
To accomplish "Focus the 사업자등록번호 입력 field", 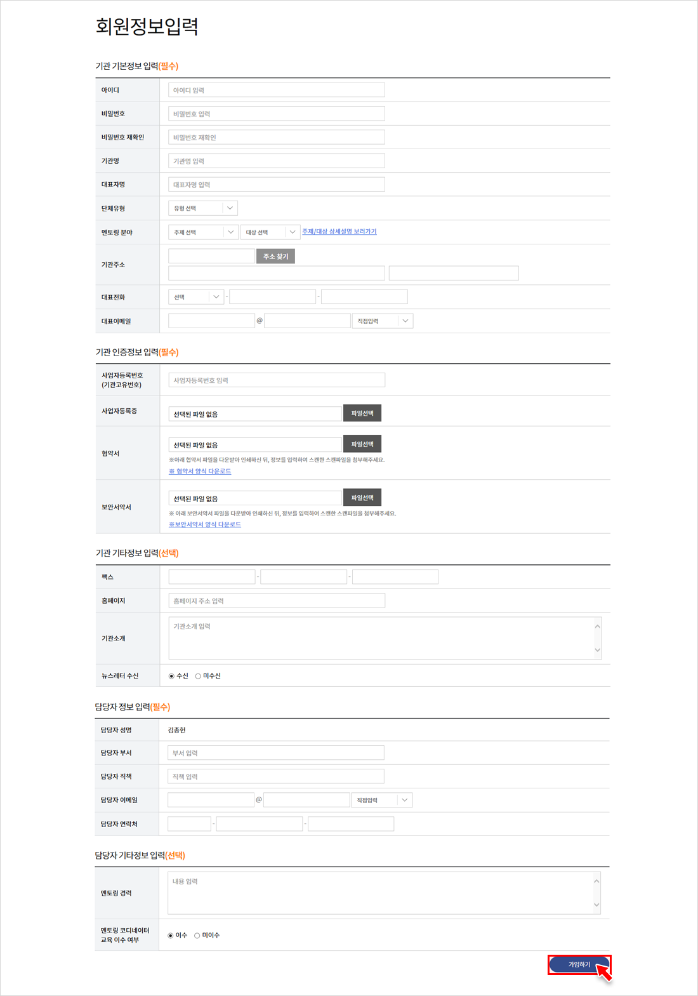I will 276,380.
